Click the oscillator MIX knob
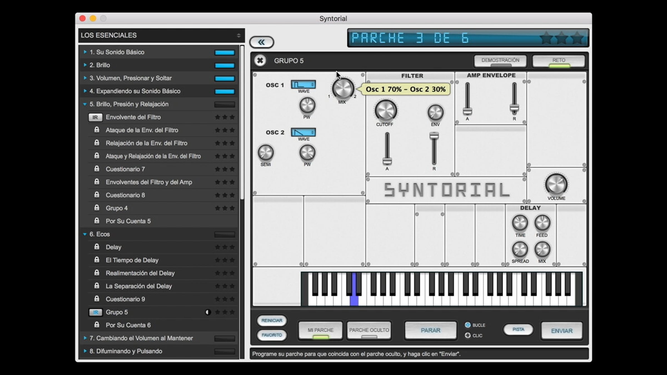 coord(343,89)
